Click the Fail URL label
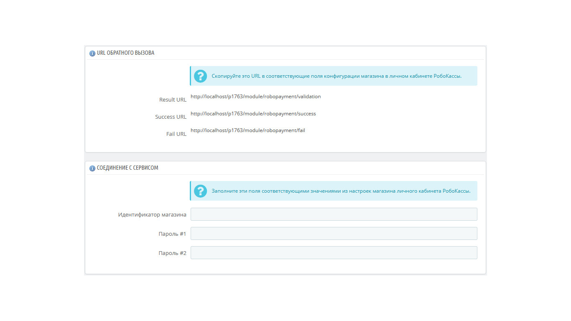Image resolution: width=571 pixels, height=321 pixels. click(176, 134)
